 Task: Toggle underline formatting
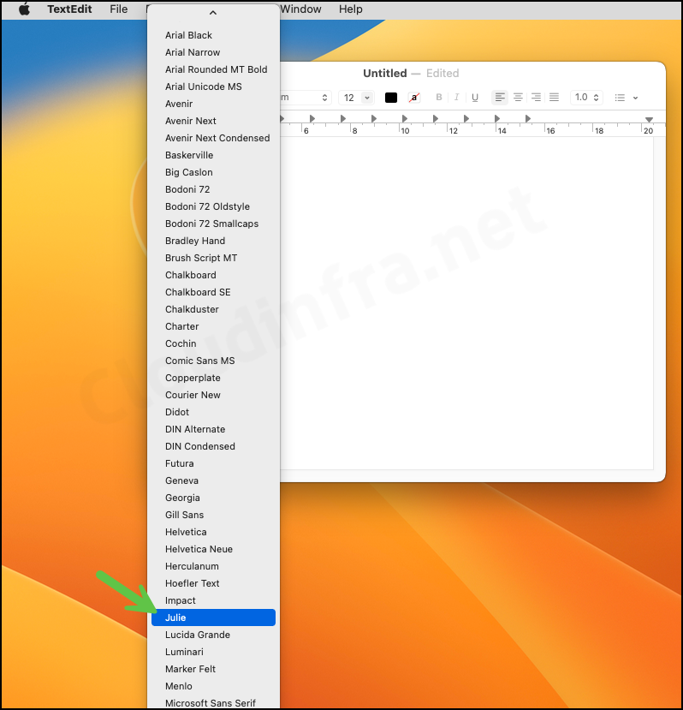pos(475,98)
